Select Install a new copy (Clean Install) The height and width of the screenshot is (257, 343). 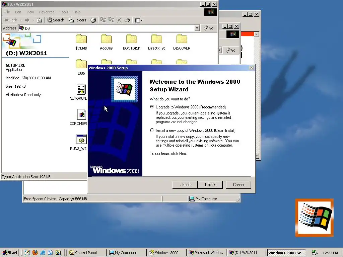(152, 130)
